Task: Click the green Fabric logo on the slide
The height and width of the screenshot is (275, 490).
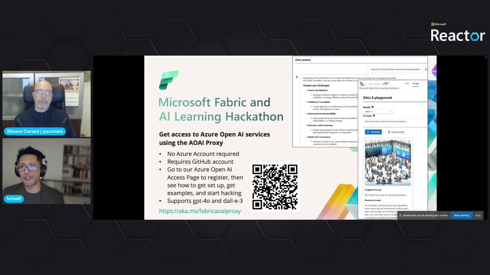Action: [x=169, y=80]
